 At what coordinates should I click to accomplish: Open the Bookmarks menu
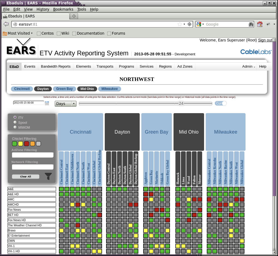[63, 9]
